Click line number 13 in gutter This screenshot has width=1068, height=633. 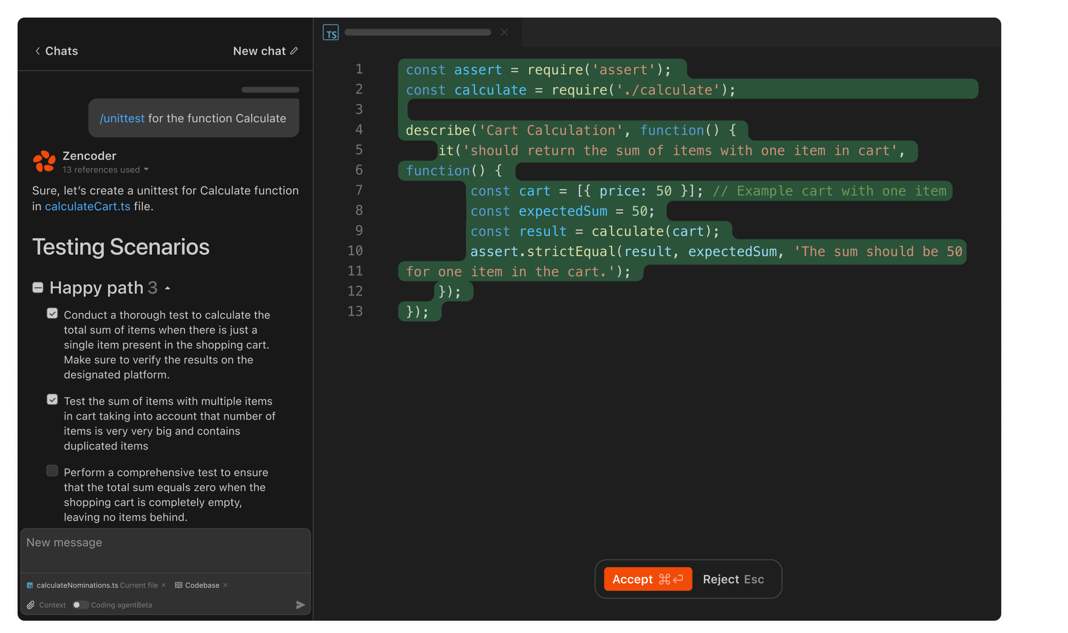(355, 312)
